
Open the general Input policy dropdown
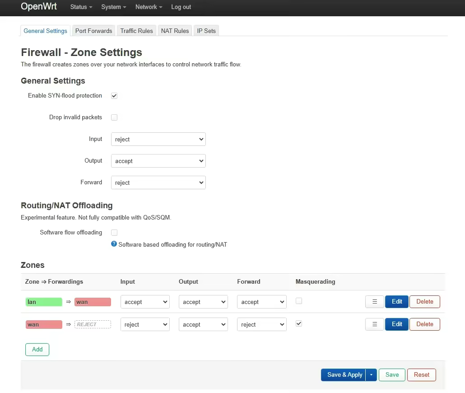point(158,139)
